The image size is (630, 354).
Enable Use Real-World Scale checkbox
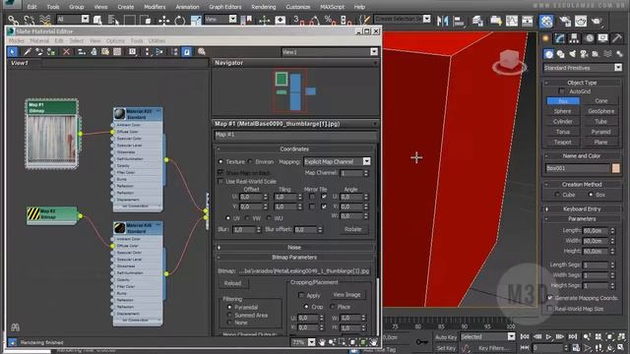(220, 181)
